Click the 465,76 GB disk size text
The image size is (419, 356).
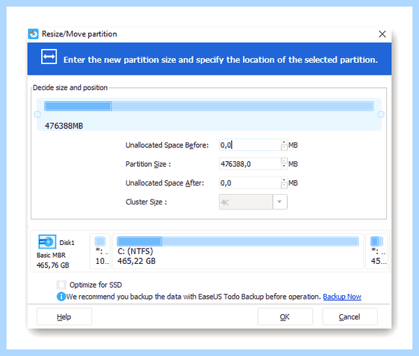(53, 265)
